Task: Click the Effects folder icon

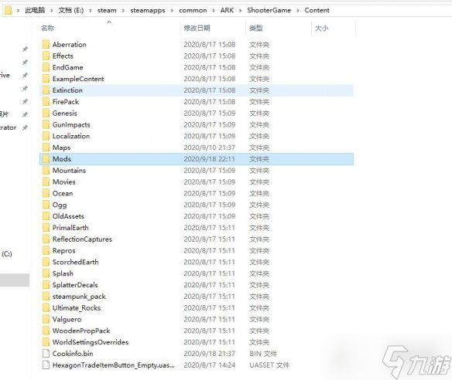Action: click(x=46, y=56)
